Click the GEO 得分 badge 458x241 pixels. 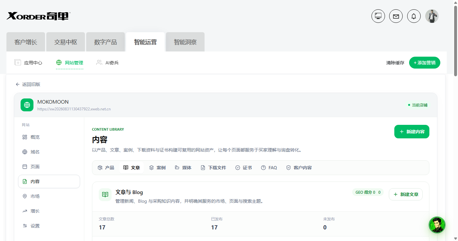(368, 192)
